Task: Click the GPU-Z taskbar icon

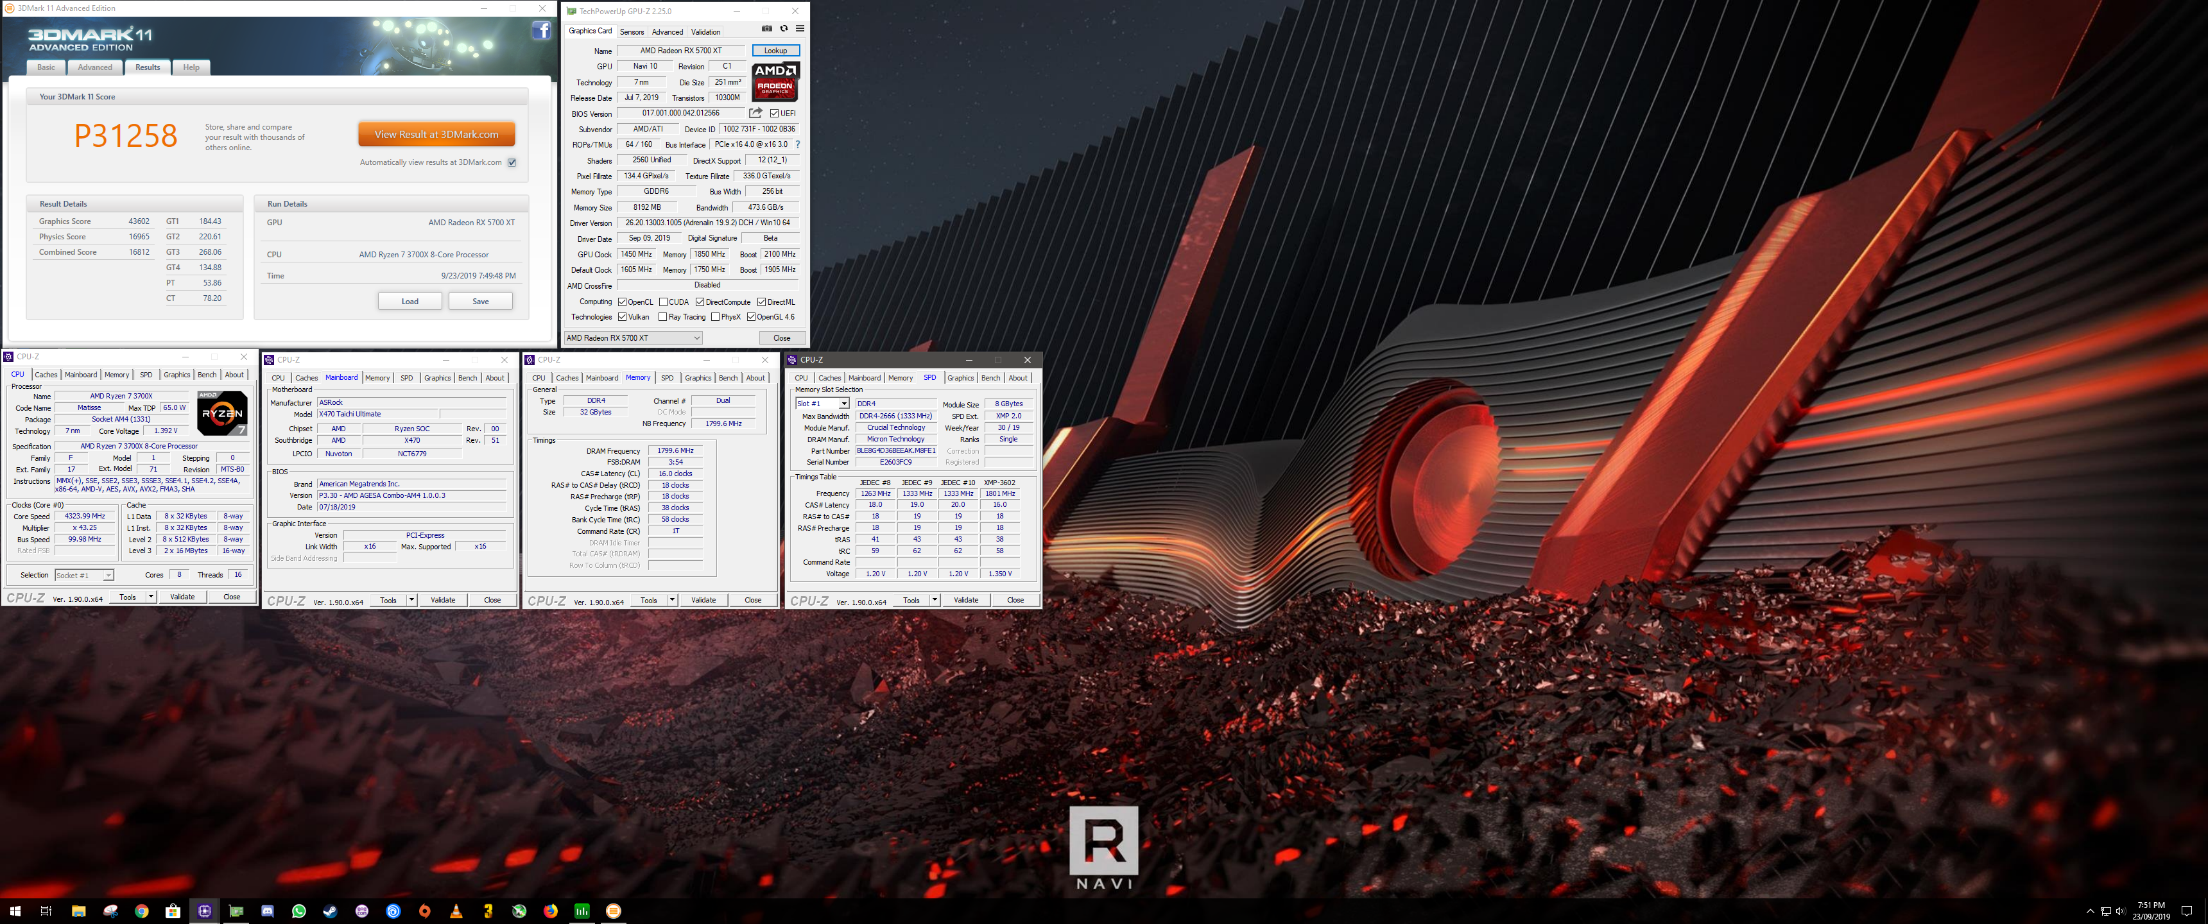Action: [x=236, y=911]
